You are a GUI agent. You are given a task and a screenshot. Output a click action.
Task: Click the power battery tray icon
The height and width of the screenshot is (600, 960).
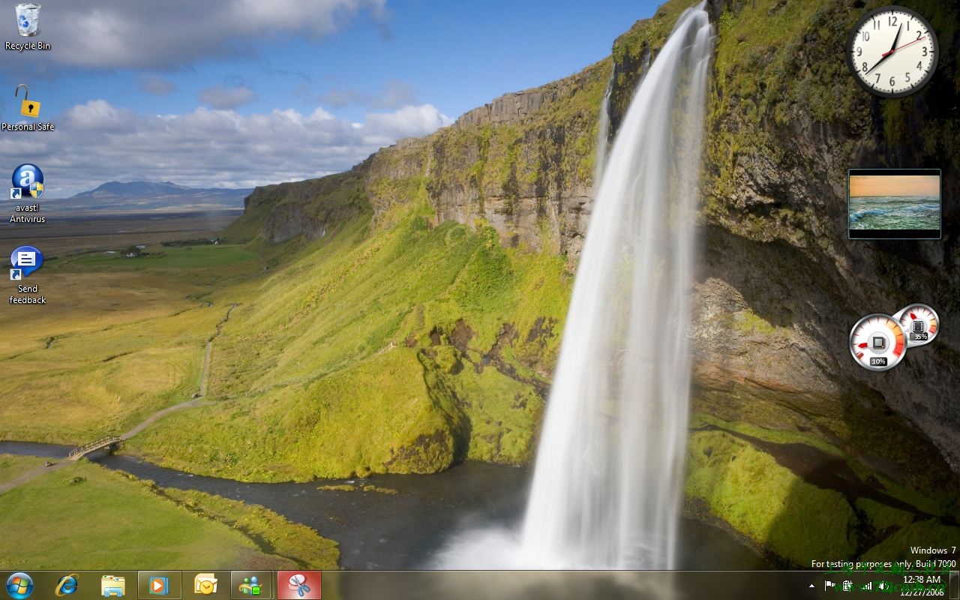tap(847, 586)
